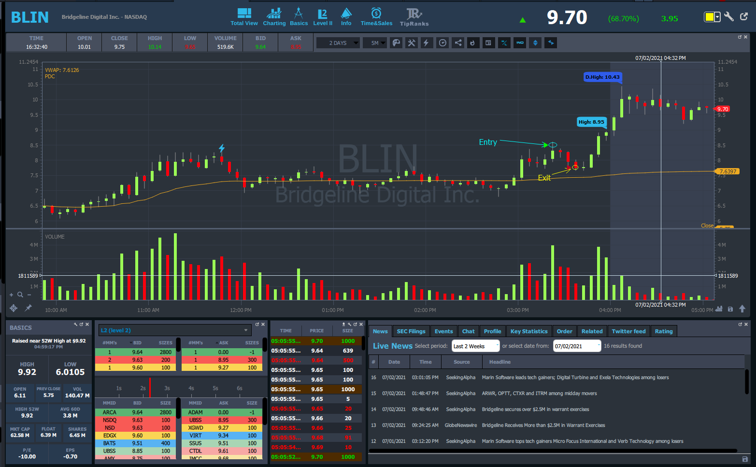Expand the L2 (level 2) dropdown
756x467 pixels.
point(174,330)
